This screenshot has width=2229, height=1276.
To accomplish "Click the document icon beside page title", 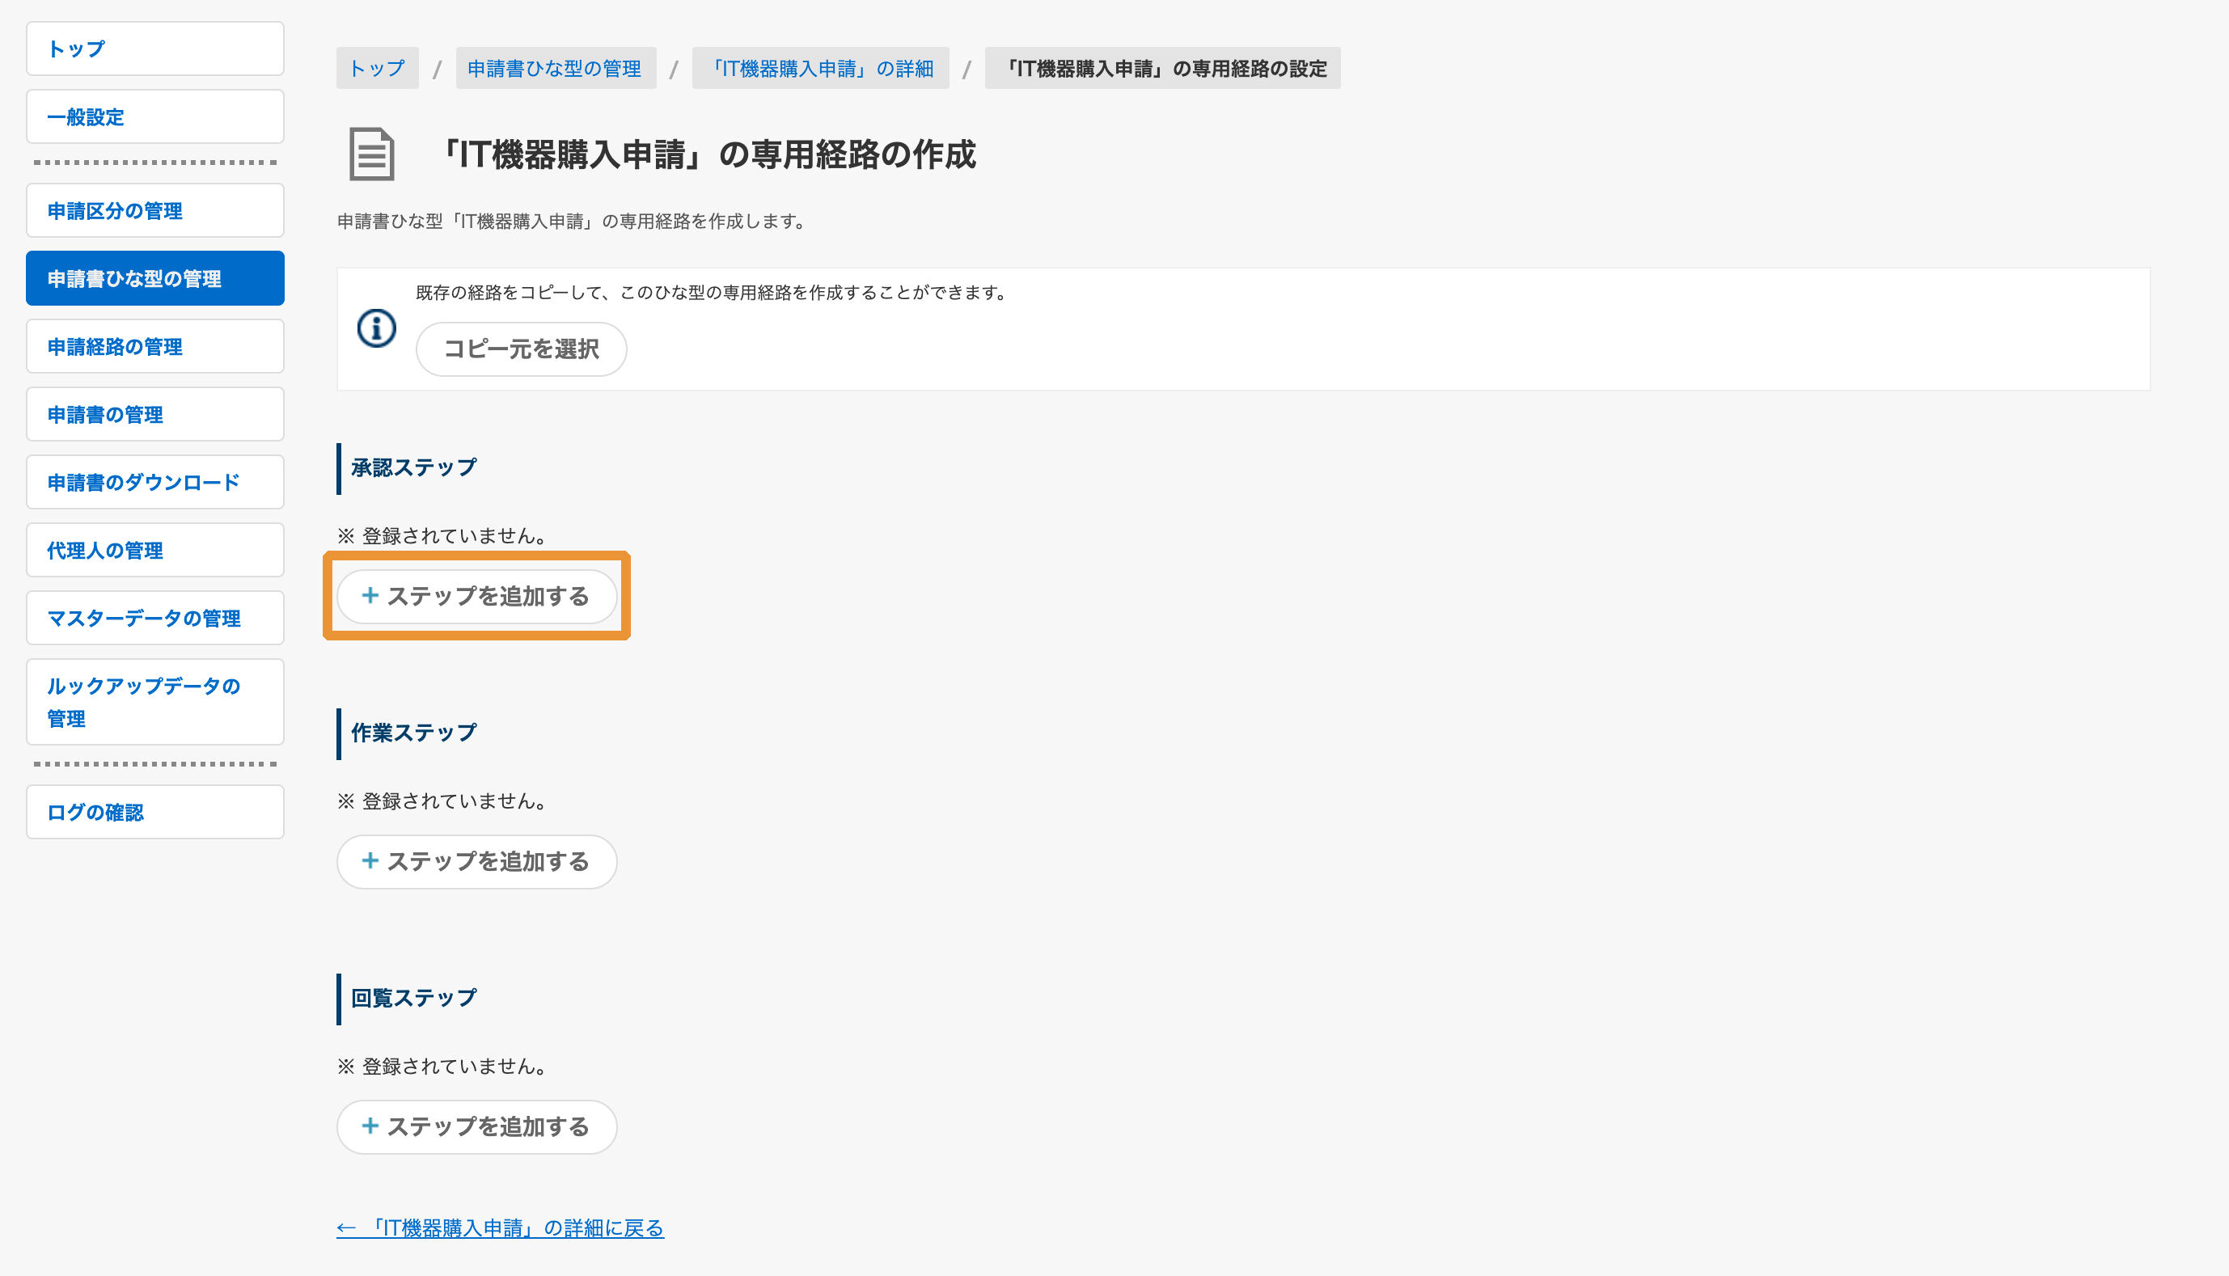I will pos(372,154).
